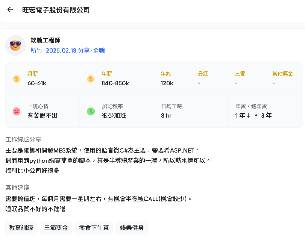The height and width of the screenshot is (242, 305).
Task: Click the 軟體工程師 job title
Action: coord(46,40)
